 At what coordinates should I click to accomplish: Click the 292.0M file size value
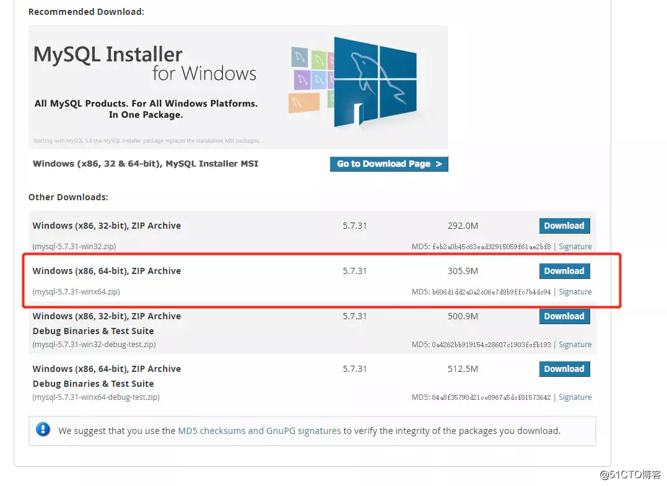(463, 226)
